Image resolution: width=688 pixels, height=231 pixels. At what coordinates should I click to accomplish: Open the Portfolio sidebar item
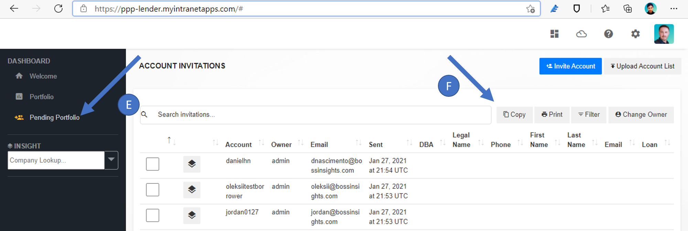pos(41,97)
